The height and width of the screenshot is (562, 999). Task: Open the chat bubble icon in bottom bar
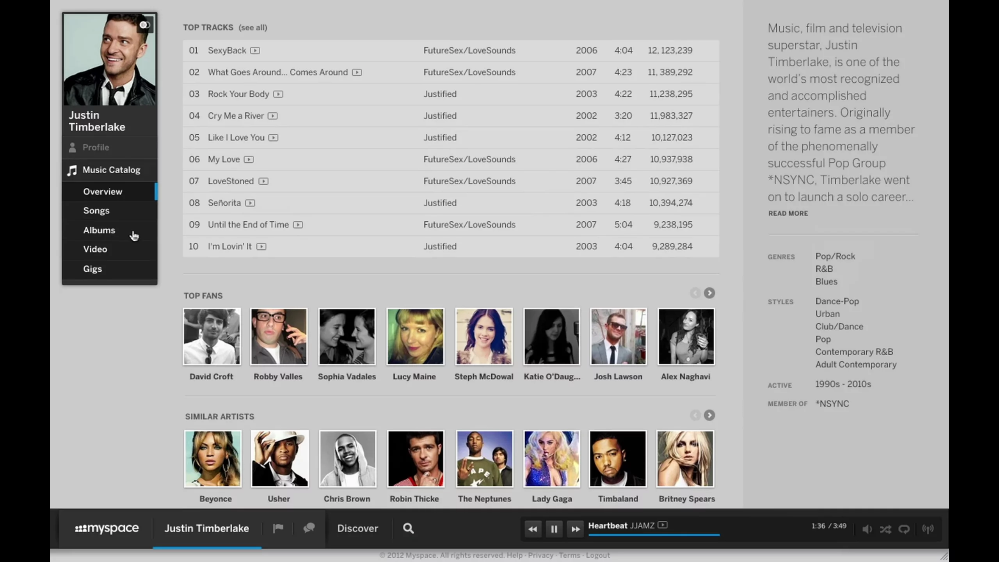309,527
